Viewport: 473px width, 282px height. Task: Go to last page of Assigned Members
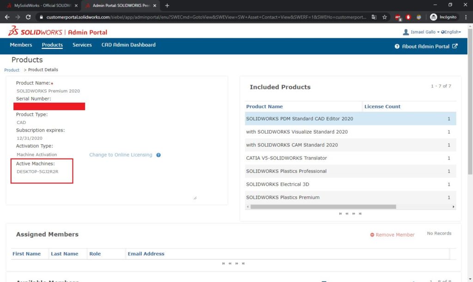click(x=243, y=264)
